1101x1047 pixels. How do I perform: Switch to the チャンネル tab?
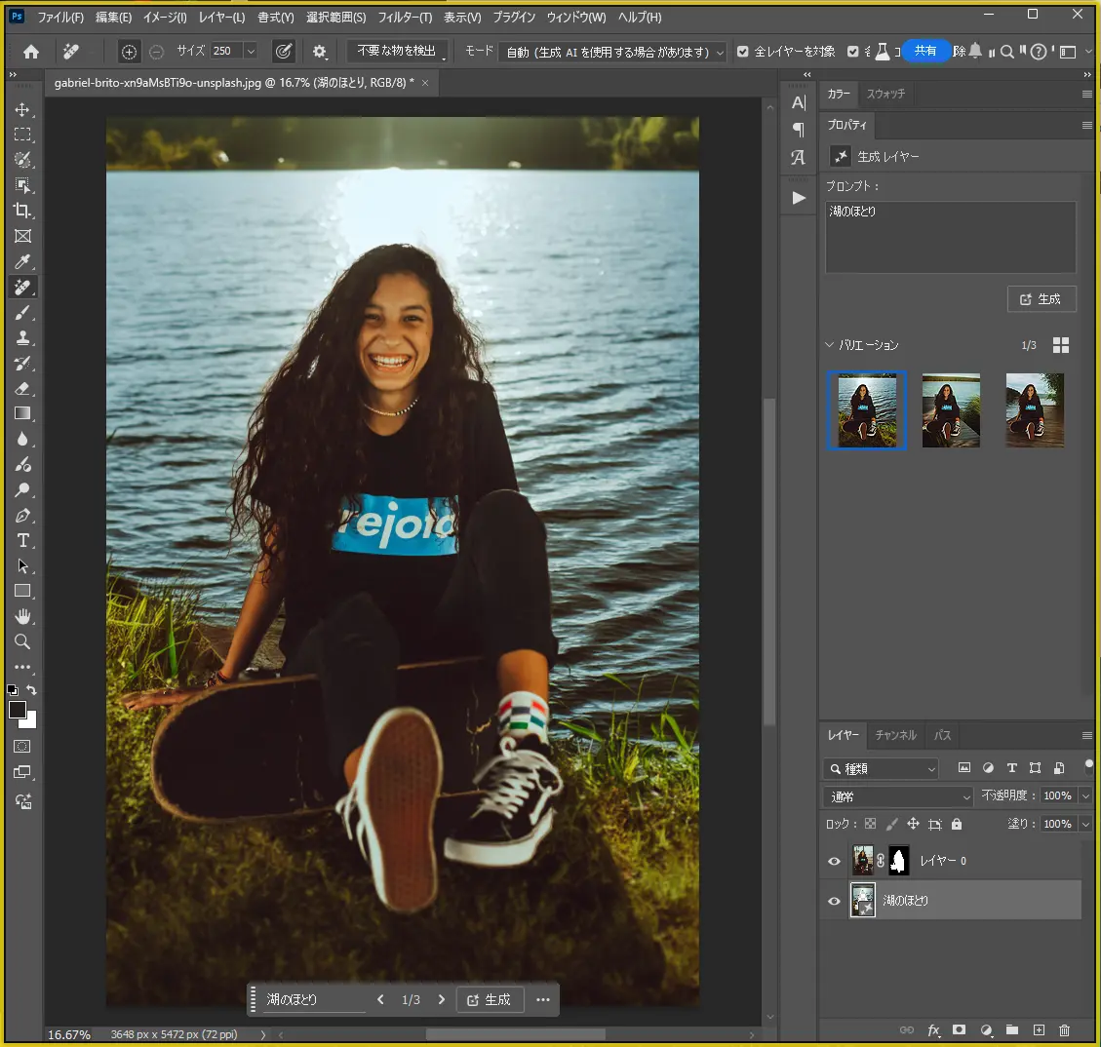[895, 735]
